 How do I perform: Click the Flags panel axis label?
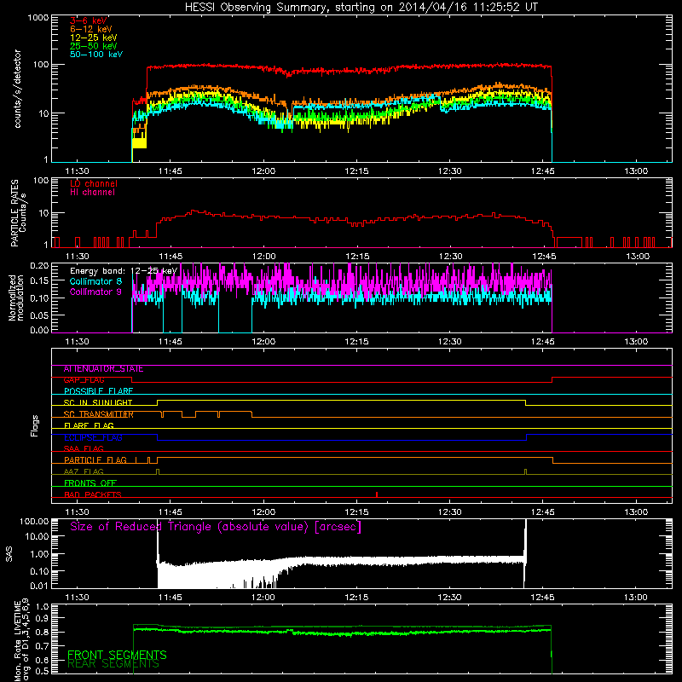(x=35, y=425)
